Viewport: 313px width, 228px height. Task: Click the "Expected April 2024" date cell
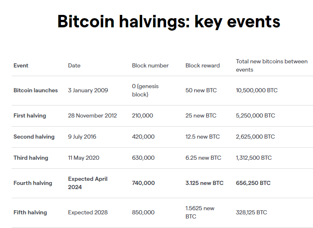tap(88, 183)
